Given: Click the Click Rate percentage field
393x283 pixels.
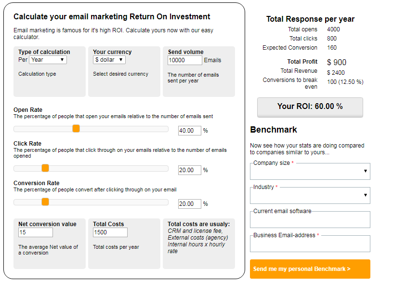Looking at the screenshot, I should pos(189,170).
